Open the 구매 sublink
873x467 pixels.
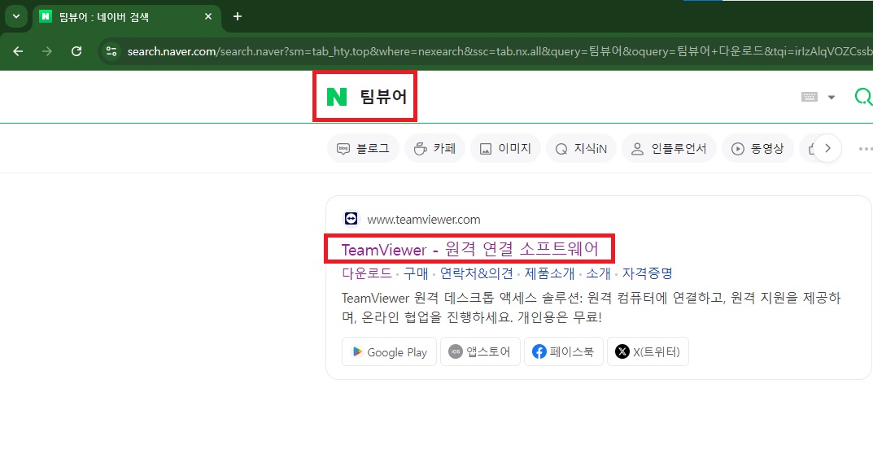(x=416, y=273)
